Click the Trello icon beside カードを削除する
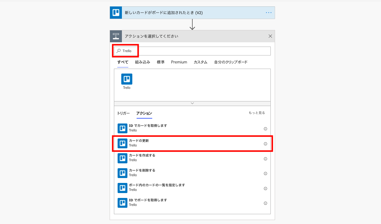 click(123, 173)
